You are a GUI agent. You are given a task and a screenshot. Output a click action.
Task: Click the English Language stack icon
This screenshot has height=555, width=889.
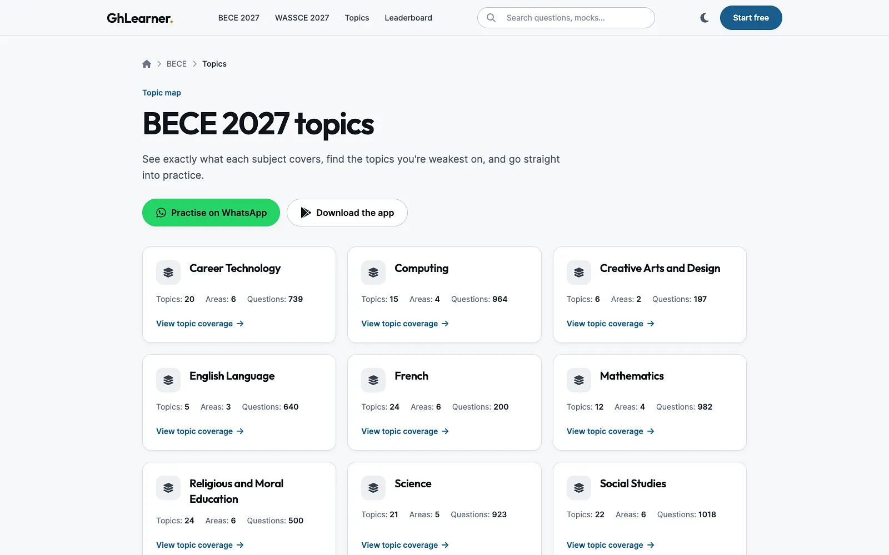tap(168, 380)
